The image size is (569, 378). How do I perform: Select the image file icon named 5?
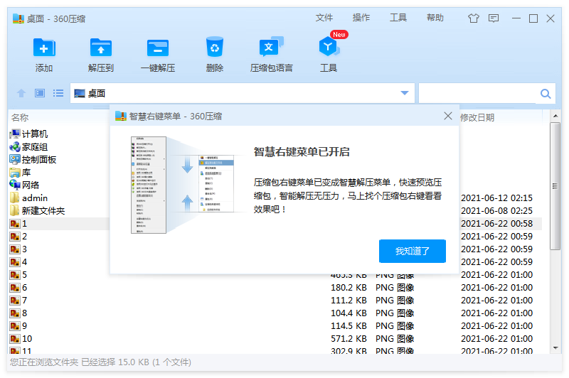point(14,275)
